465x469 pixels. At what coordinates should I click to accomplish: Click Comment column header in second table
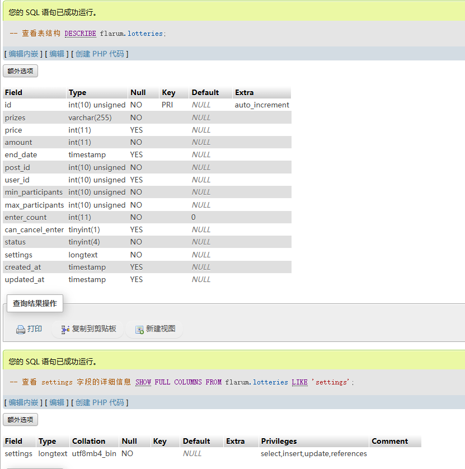click(395, 442)
